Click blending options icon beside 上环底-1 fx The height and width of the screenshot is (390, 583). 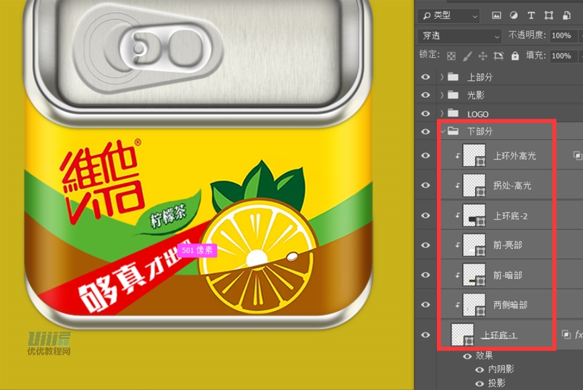566,334
